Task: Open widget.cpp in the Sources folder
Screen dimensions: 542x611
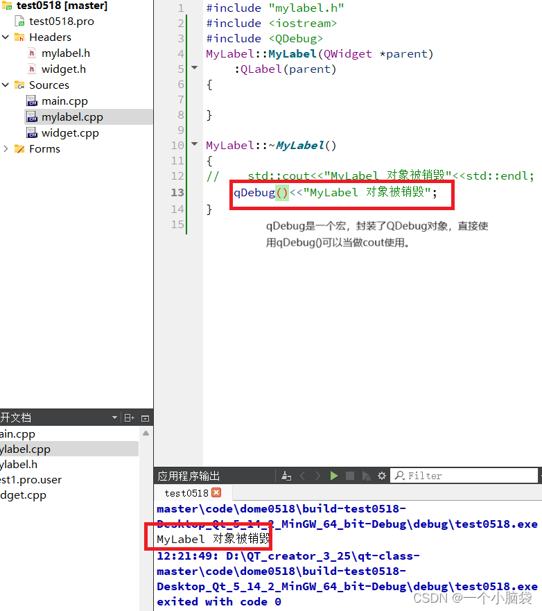Action: 70,133
